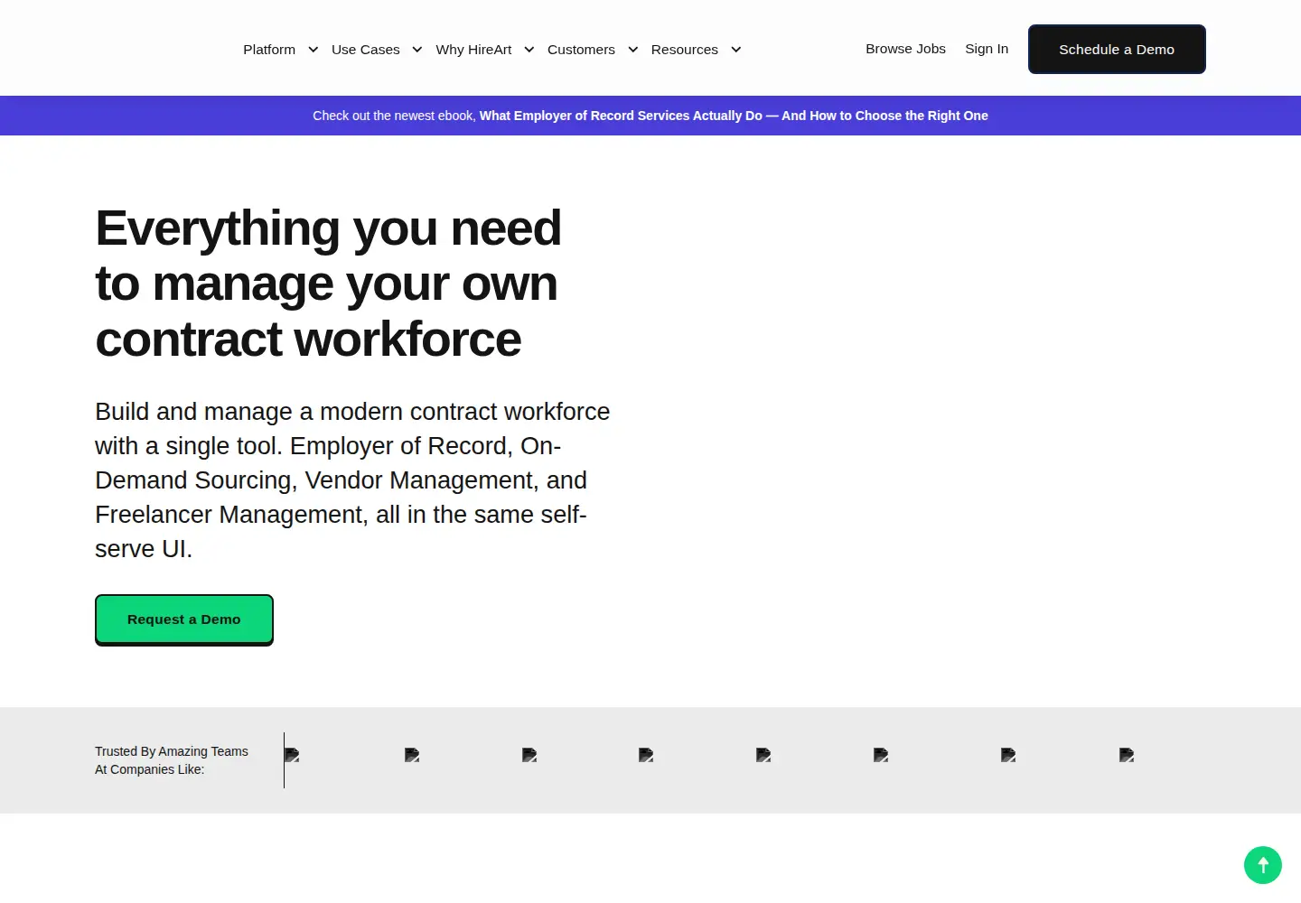
Task: Expand the chevron next to Why HireArt
Action: (x=529, y=50)
